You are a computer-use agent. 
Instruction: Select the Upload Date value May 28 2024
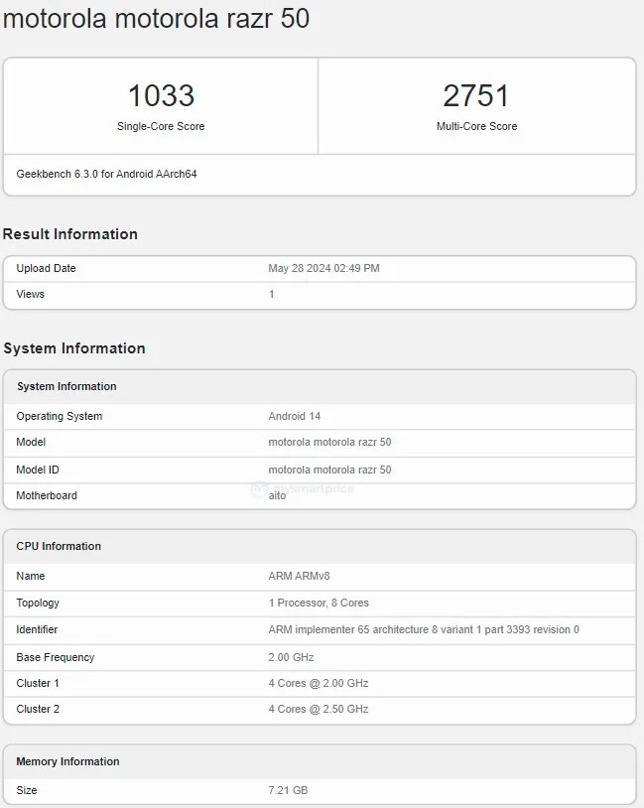coord(323,269)
